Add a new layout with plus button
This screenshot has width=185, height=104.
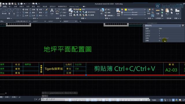(x=20, y=97)
